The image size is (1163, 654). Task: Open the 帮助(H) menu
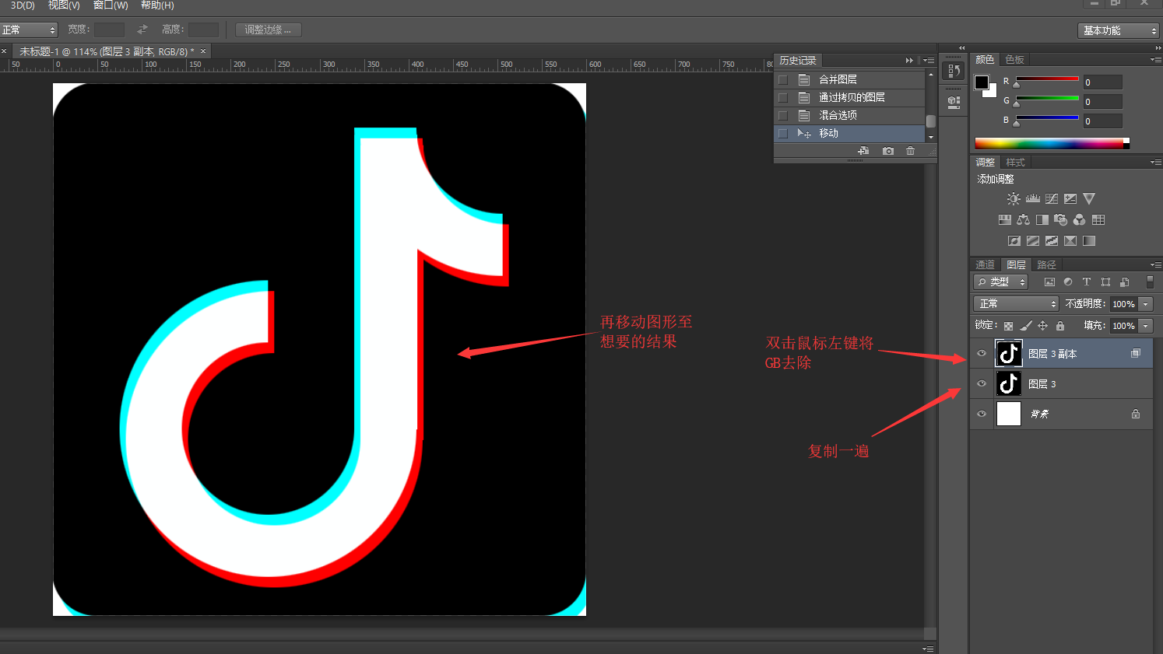click(157, 5)
